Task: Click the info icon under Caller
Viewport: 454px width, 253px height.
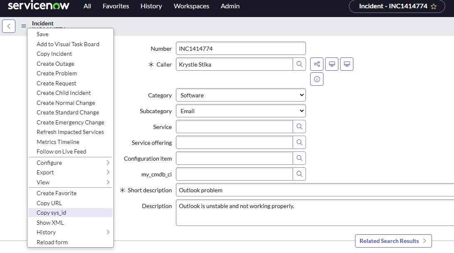Action: (317, 79)
